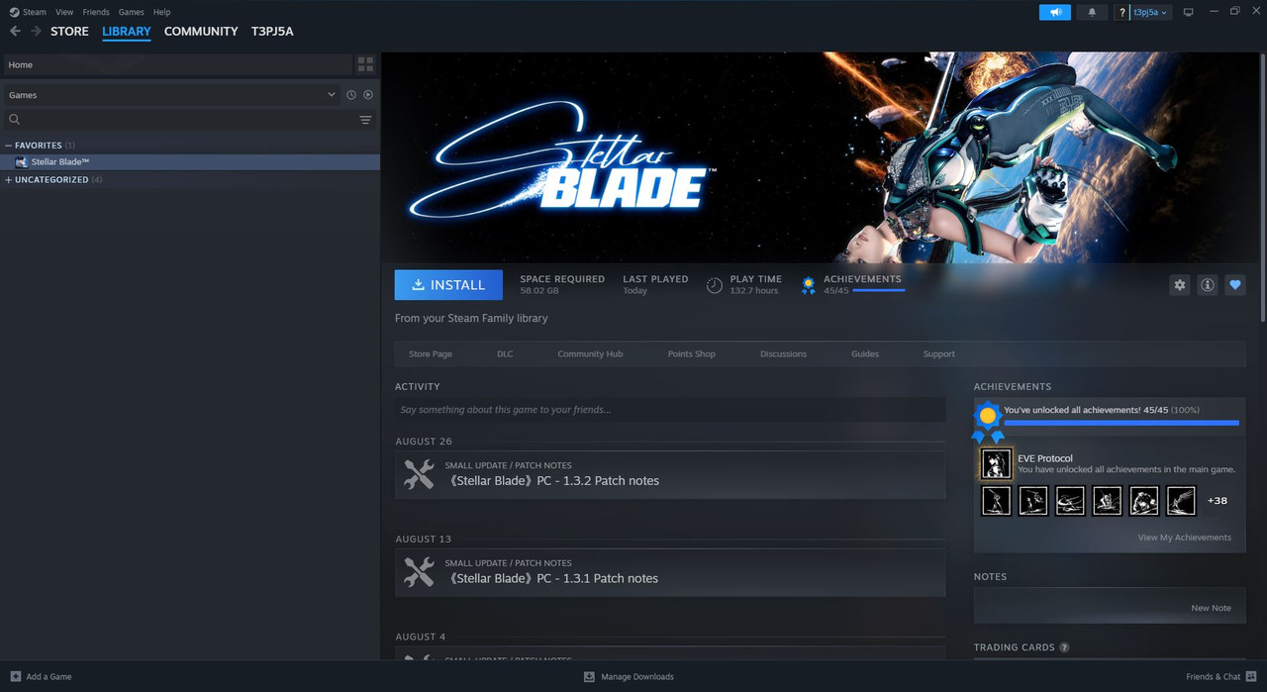The height and width of the screenshot is (692, 1267).
Task: Switch to collections grid view icon
Action: pyautogui.click(x=366, y=64)
